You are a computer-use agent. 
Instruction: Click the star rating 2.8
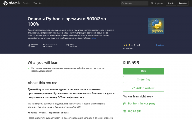coord(132,45)
